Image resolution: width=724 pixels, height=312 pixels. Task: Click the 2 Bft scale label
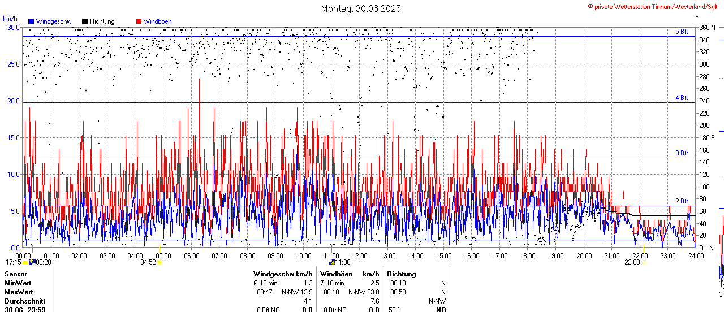[x=682, y=201]
